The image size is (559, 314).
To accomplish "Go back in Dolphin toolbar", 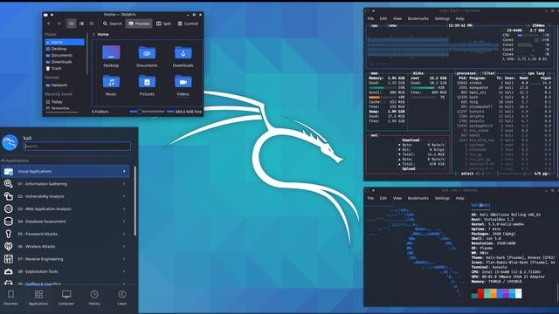I will pyautogui.click(x=49, y=24).
